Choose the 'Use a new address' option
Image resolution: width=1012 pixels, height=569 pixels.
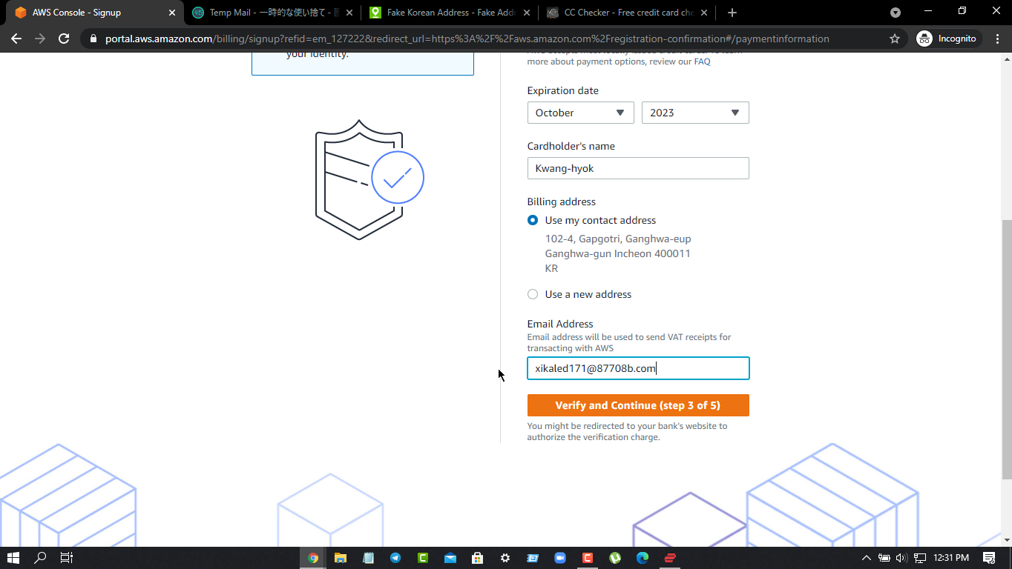click(x=533, y=294)
